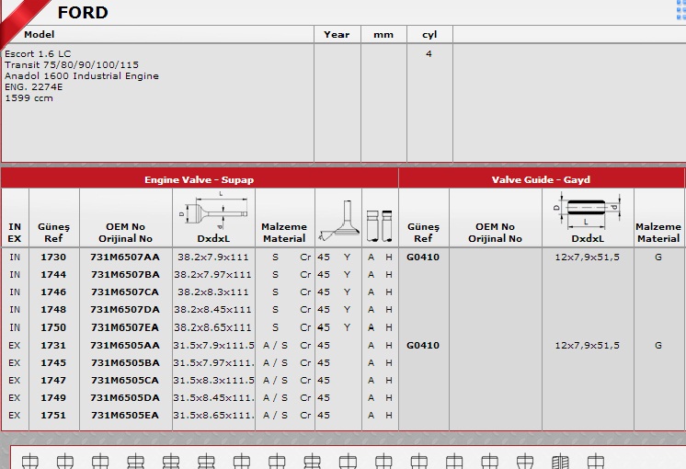The image size is (686, 469).
Task: Select OEM number 731M6505CA
Action: pyautogui.click(x=125, y=381)
